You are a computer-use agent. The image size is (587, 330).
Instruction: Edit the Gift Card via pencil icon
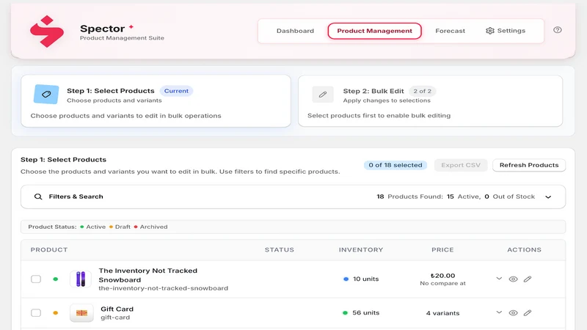[528, 312]
